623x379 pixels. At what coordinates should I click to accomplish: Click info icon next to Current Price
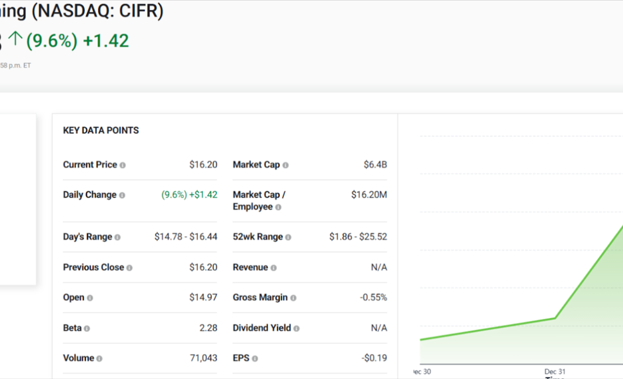click(122, 165)
